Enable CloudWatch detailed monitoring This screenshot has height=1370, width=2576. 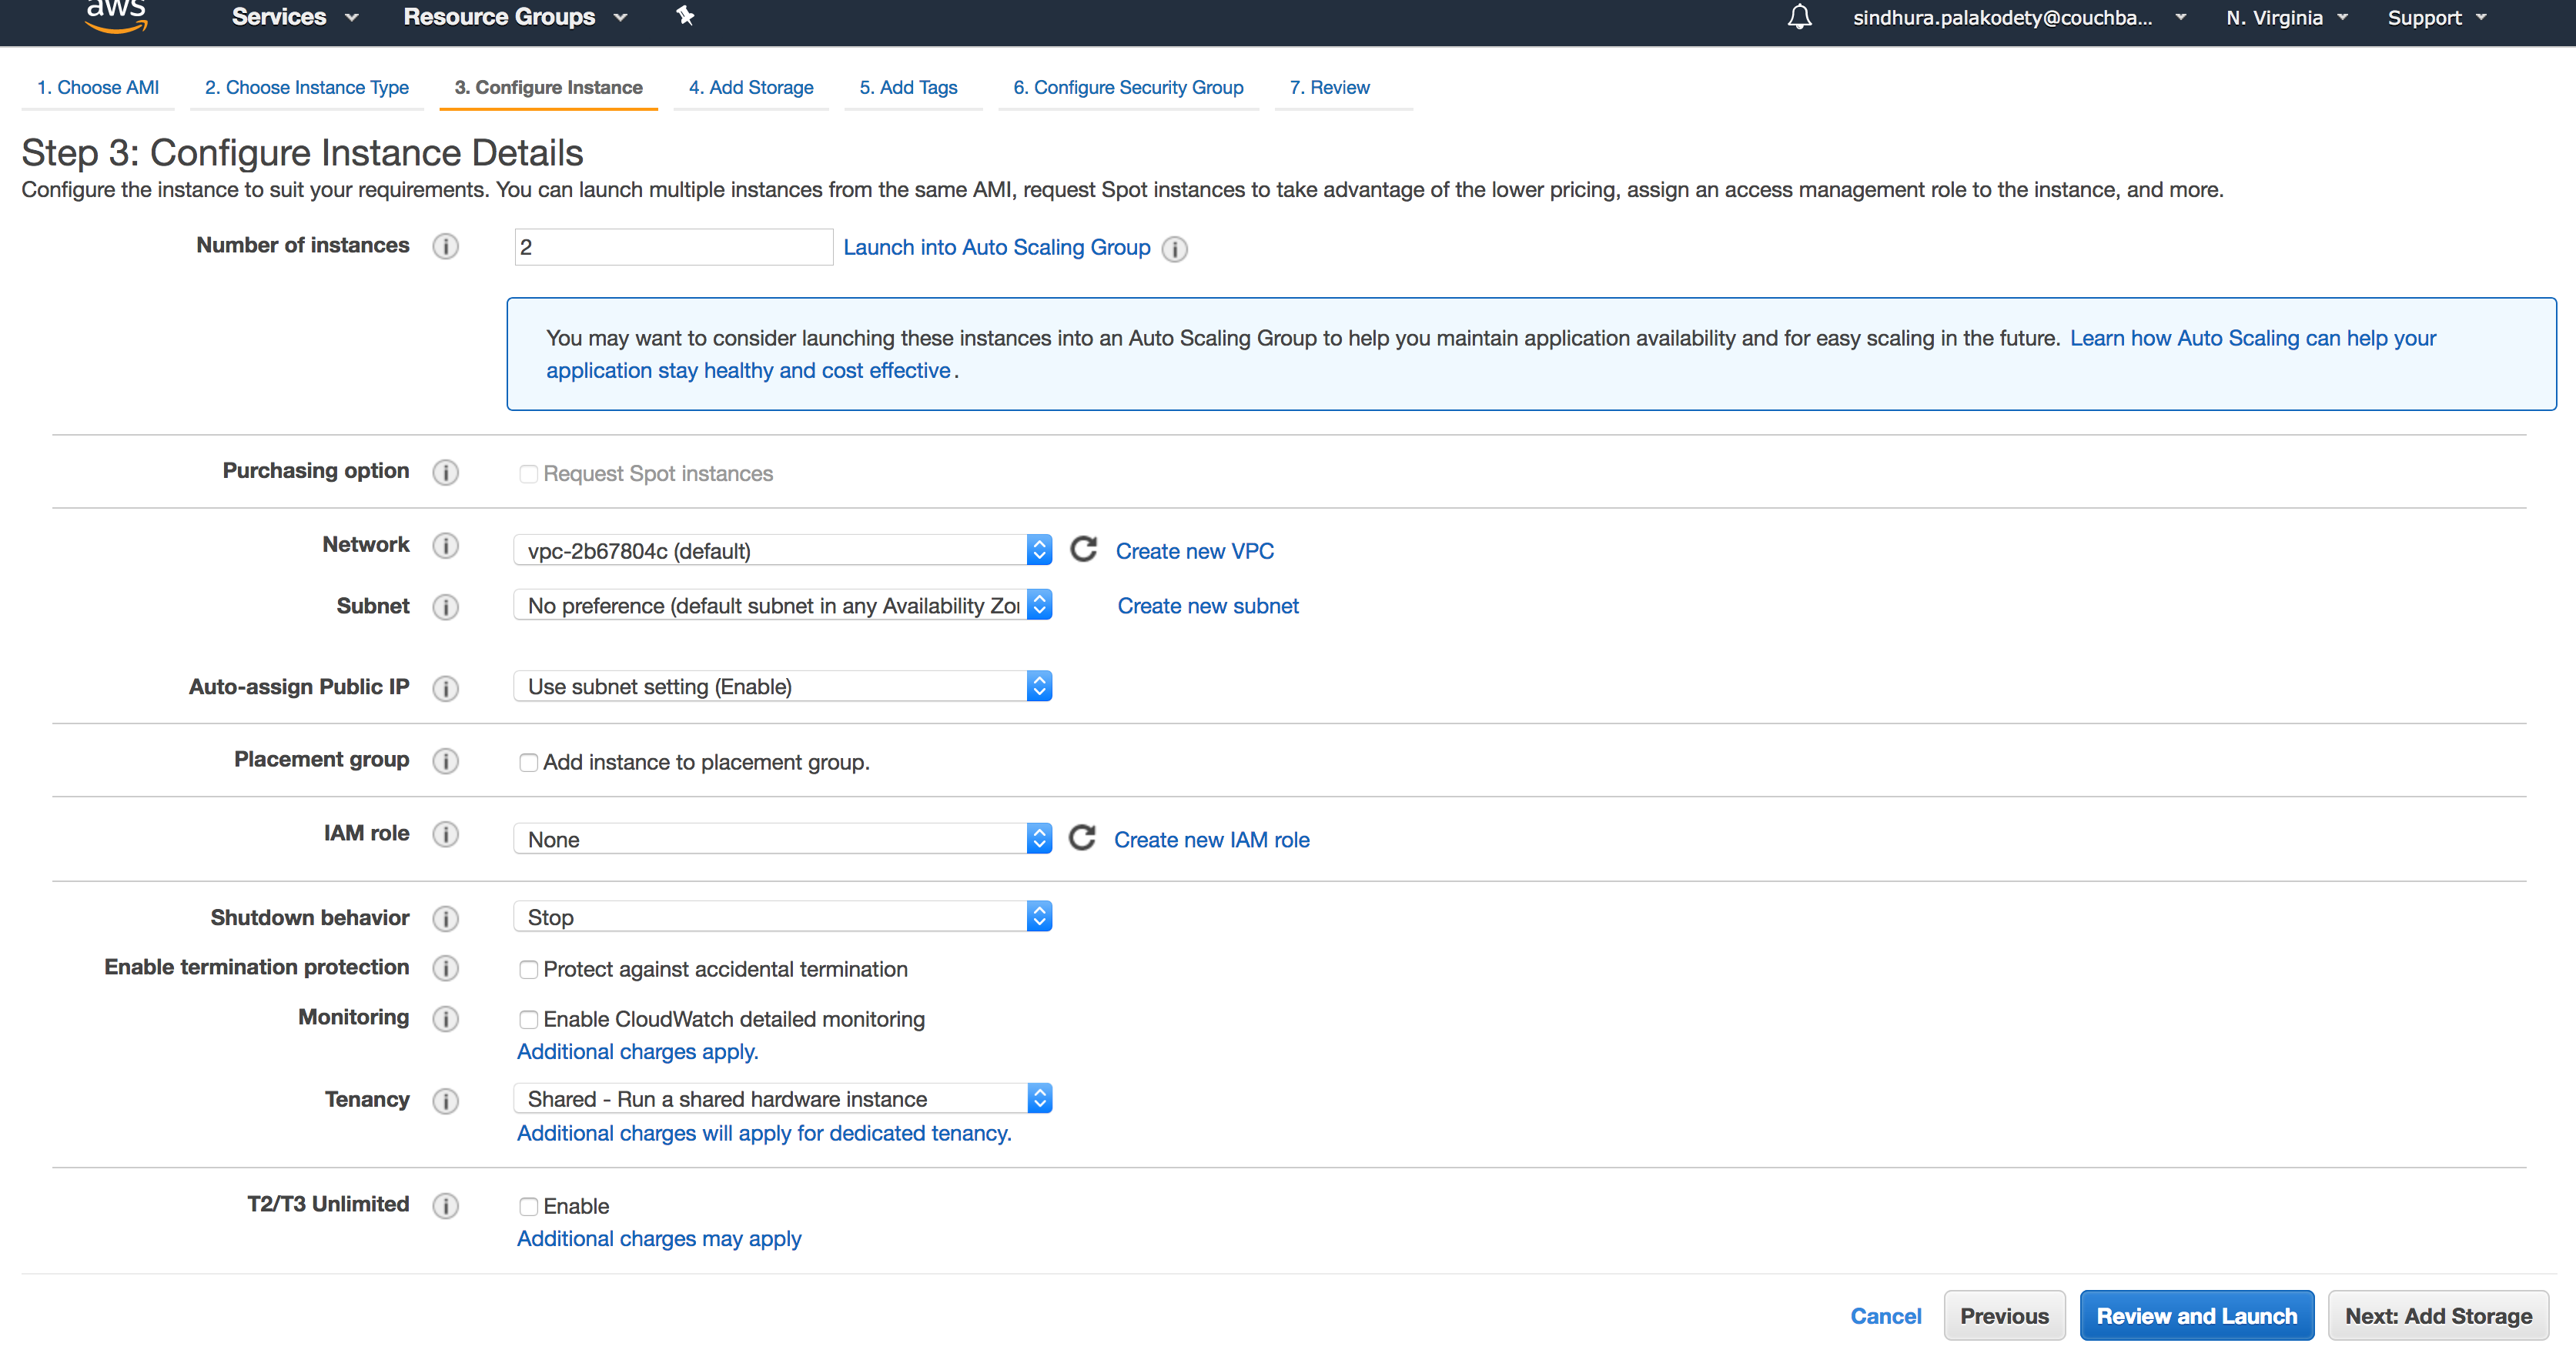[529, 1019]
